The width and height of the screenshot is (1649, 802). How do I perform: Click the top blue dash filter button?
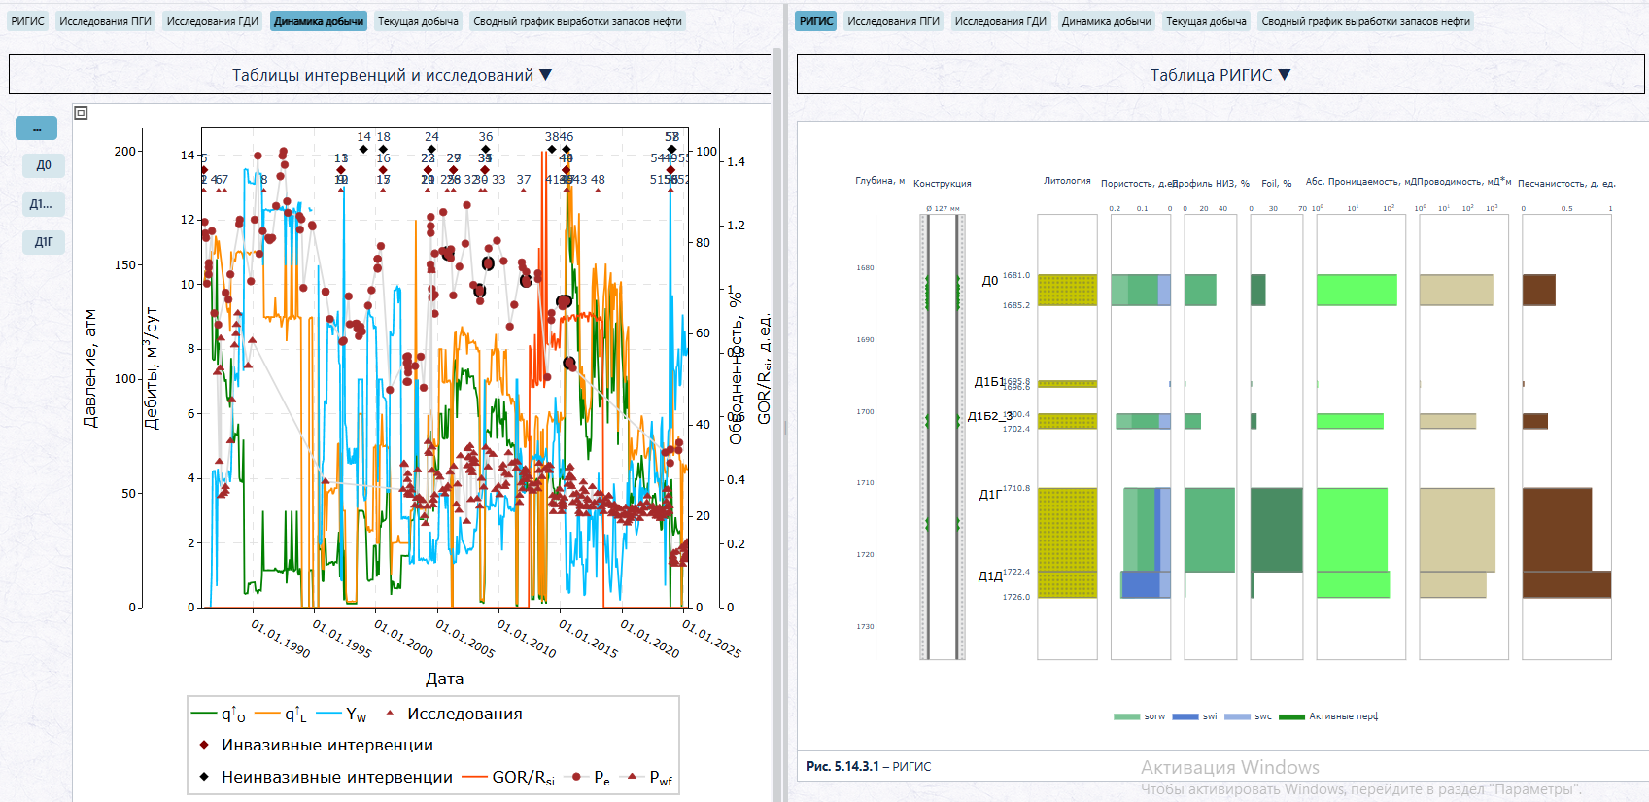click(x=37, y=128)
